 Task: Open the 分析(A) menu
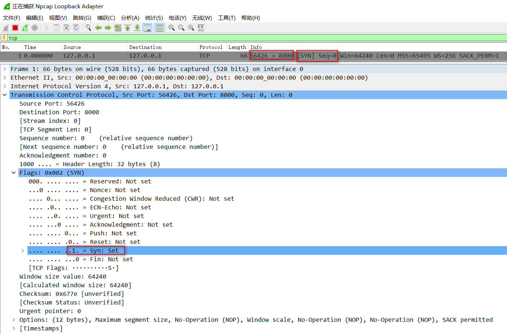click(x=130, y=18)
